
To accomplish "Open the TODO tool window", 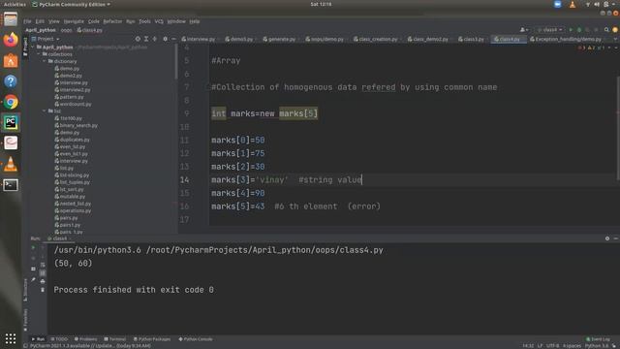I will pos(59,339).
